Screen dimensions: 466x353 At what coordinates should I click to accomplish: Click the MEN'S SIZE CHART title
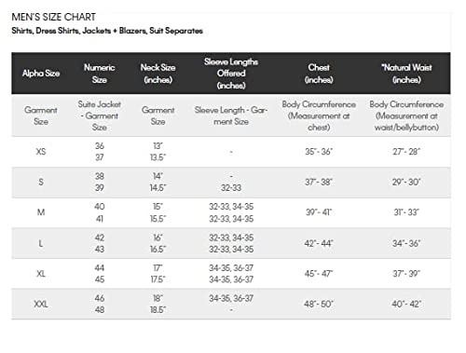pos(53,17)
